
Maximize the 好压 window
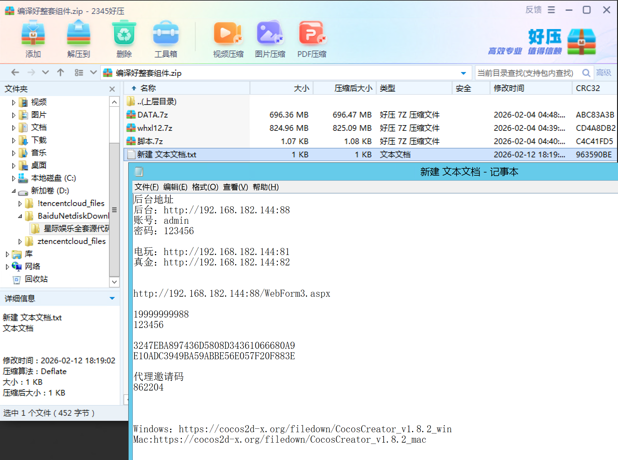click(x=587, y=10)
